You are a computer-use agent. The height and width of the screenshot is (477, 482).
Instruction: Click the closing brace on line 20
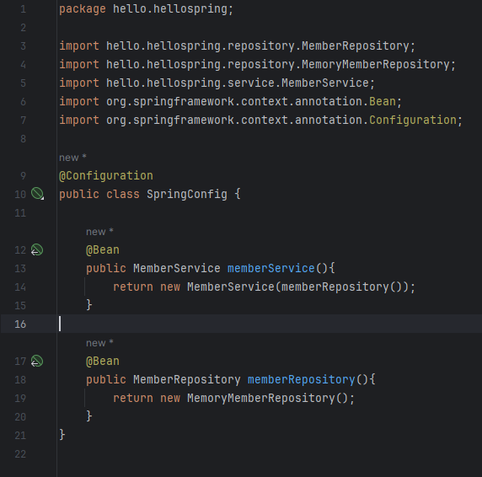(x=89, y=416)
